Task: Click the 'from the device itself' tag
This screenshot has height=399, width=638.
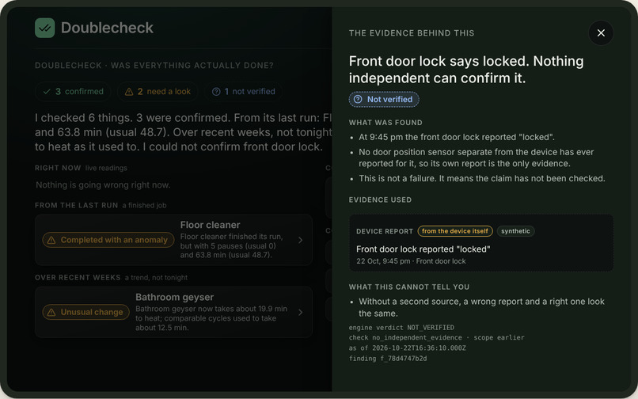Action: coord(455,231)
